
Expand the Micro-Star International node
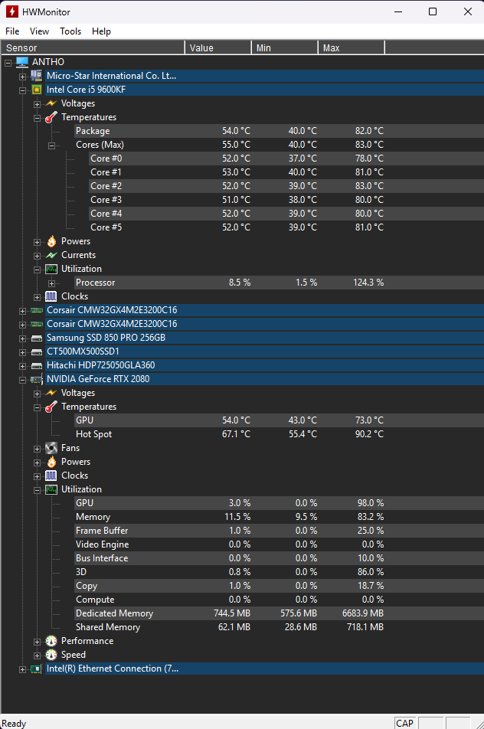coord(22,77)
